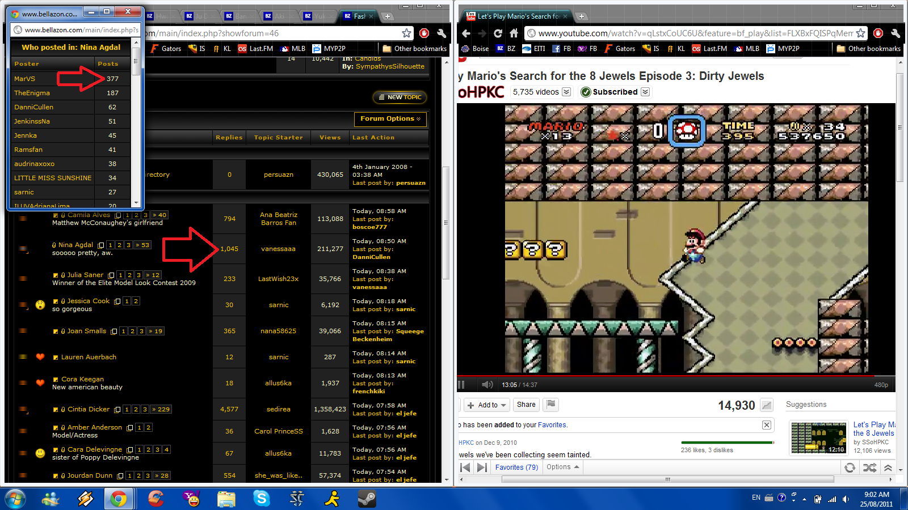This screenshot has height=510, width=908.
Task: Open MarVS poster link in popup
Action: [x=24, y=79]
